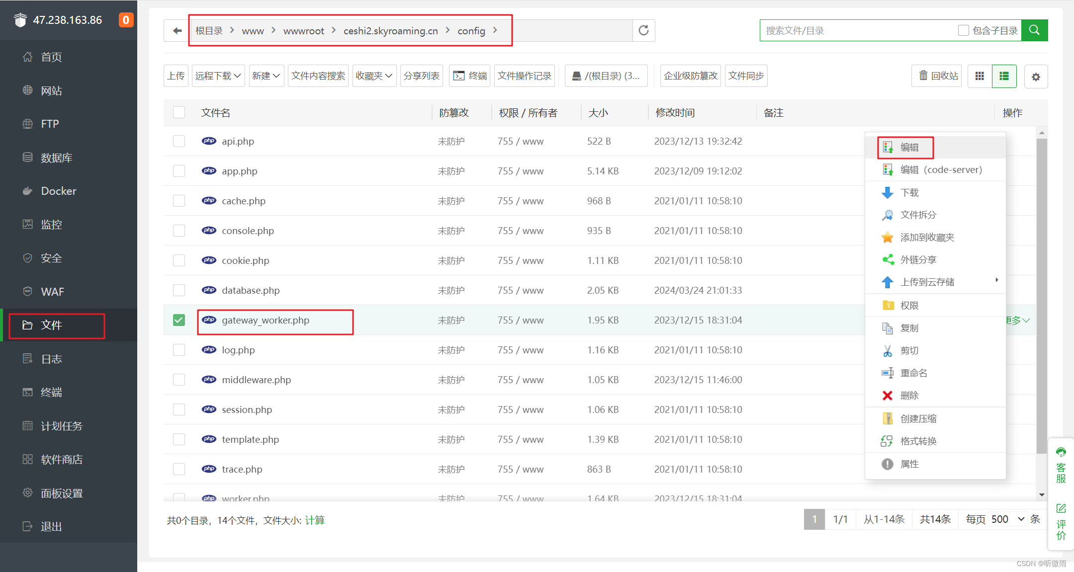The image size is (1074, 572).
Task: Click the 计算 file size link
Action: (315, 520)
